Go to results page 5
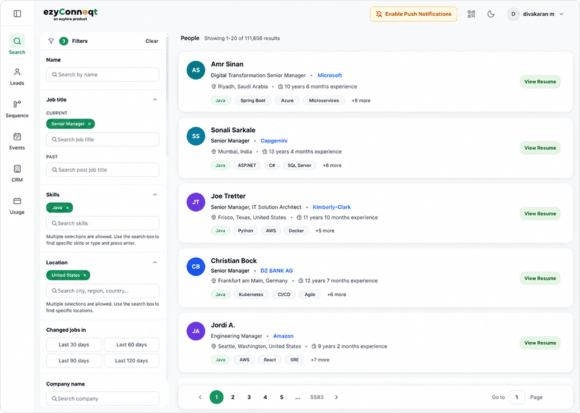The width and height of the screenshot is (580, 413). coord(281,397)
